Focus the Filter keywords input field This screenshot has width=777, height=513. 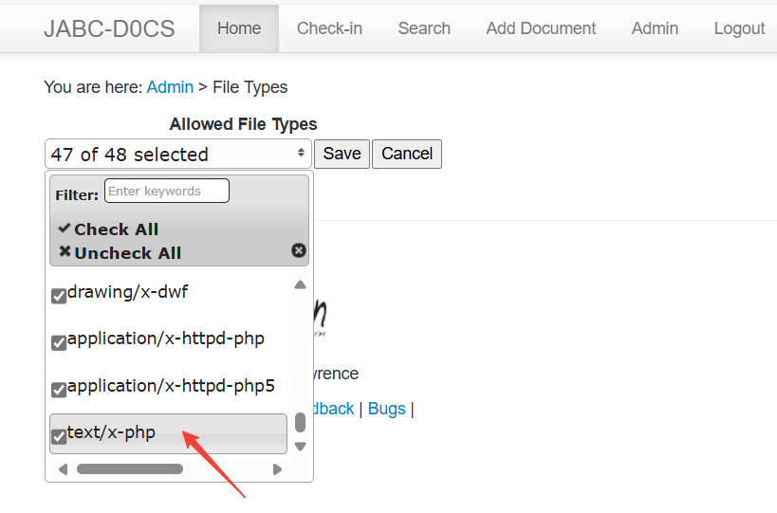tap(167, 191)
